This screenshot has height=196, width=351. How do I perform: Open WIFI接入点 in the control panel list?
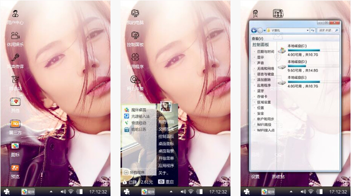coord(265,130)
